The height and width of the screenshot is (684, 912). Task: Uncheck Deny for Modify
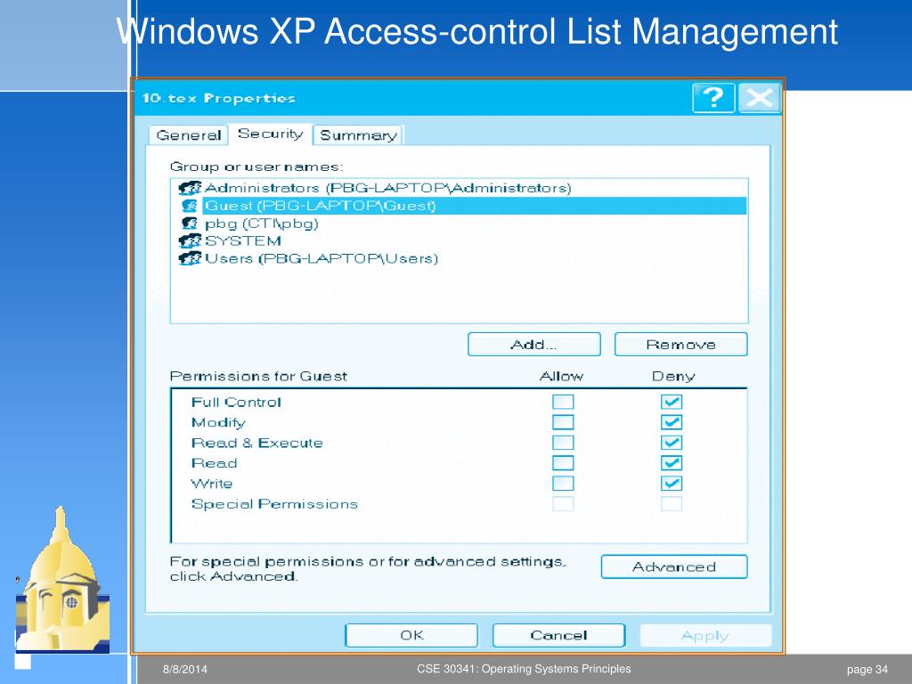(672, 422)
